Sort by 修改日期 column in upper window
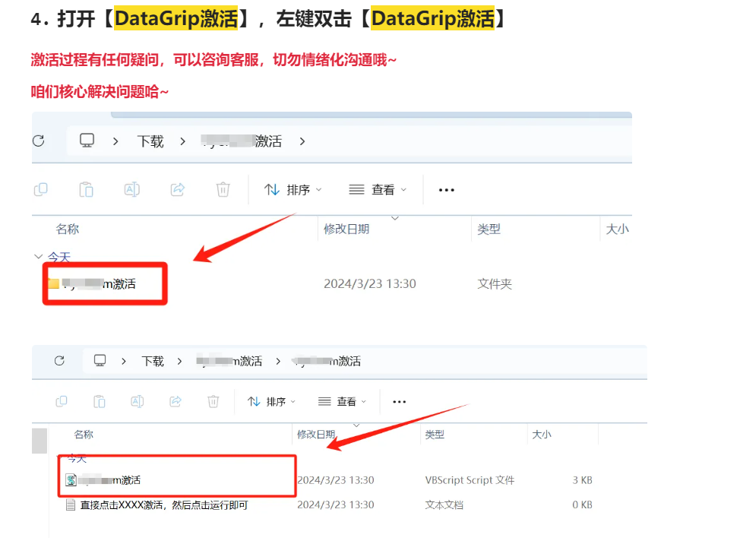740x544 pixels. pos(346,229)
